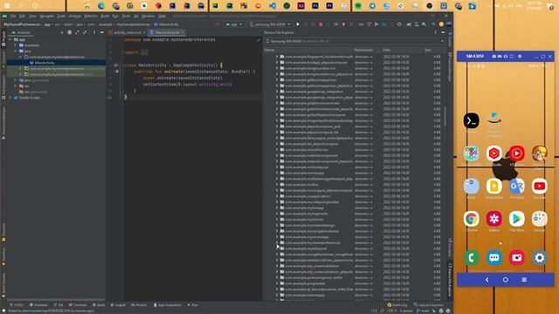Image resolution: width=559 pixels, height=314 pixels.
Task: Open the Build tool window tab
Action: pos(99,305)
